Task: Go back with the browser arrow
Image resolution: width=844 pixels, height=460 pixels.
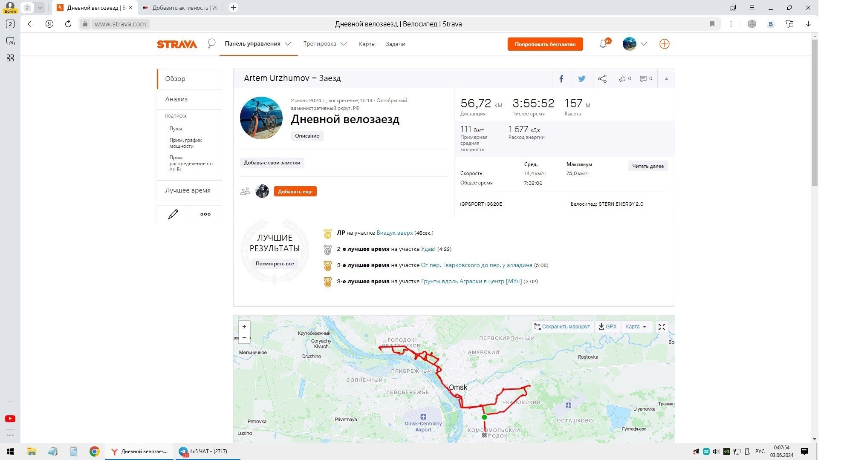Action: point(31,24)
